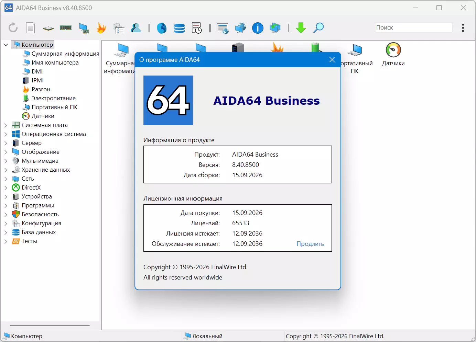Open the Report page icon in toolbar
The width and height of the screenshot is (476, 342).
[31, 27]
